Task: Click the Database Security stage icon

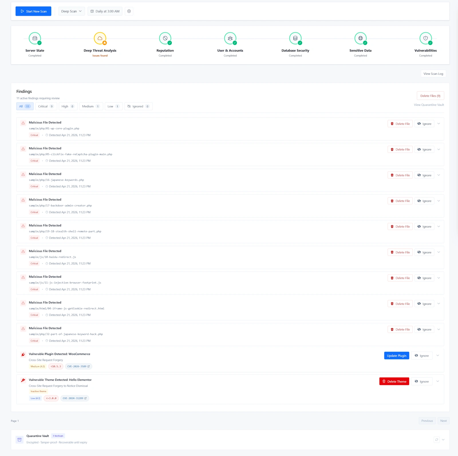Action: tap(295, 38)
